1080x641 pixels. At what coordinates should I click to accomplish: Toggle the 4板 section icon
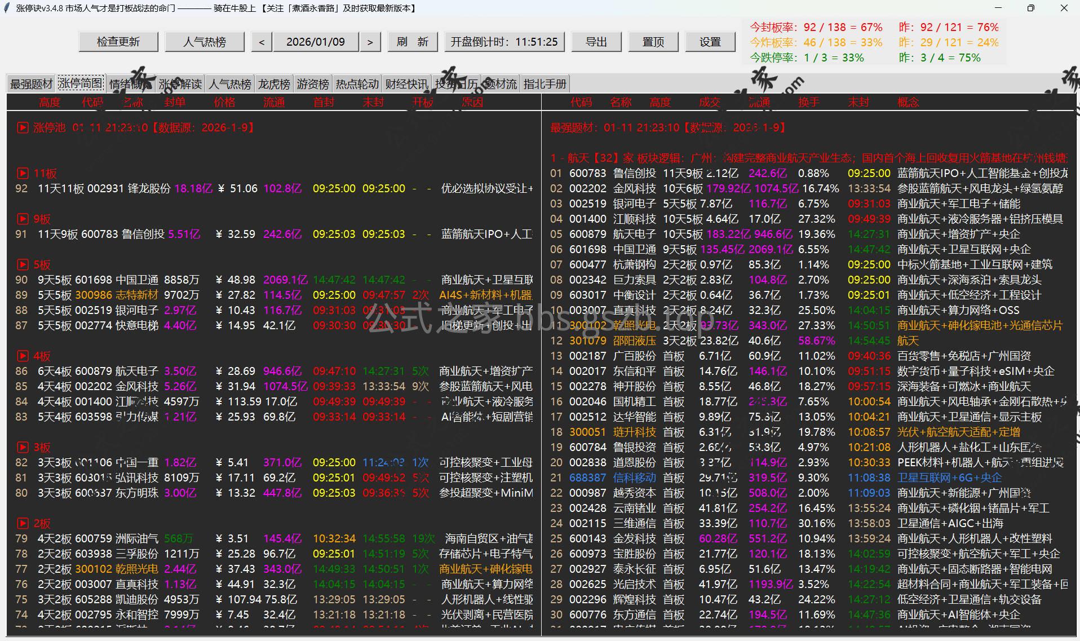[23, 356]
